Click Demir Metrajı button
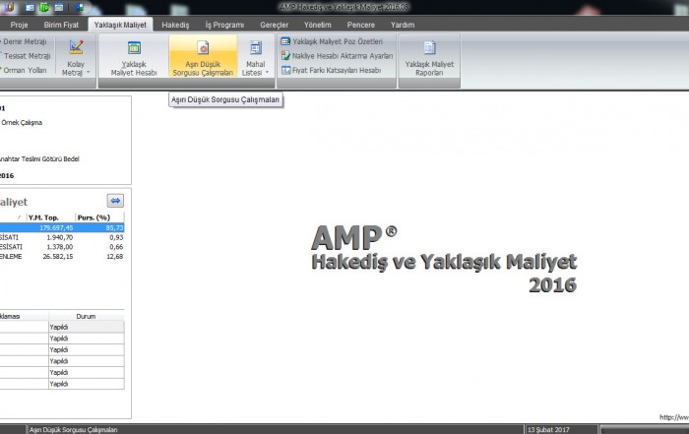This screenshot has height=434, width=689. coord(27,42)
